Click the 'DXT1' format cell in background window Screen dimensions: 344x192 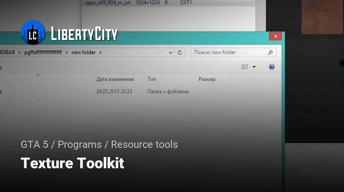pyautogui.click(x=186, y=3)
